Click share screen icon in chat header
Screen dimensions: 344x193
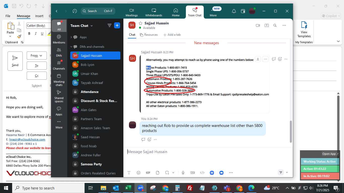tap(266, 25)
